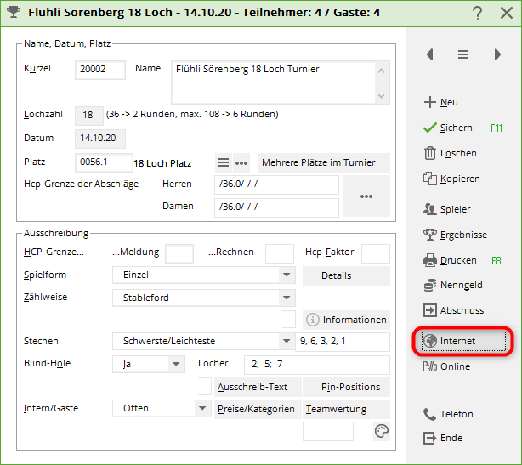522x465 pixels.
Task: Edit Herren Hcp limit field
Action: click(x=276, y=184)
